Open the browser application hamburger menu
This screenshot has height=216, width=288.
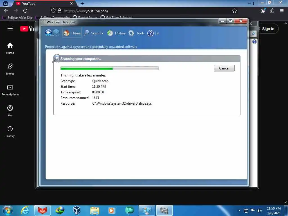(x=282, y=11)
